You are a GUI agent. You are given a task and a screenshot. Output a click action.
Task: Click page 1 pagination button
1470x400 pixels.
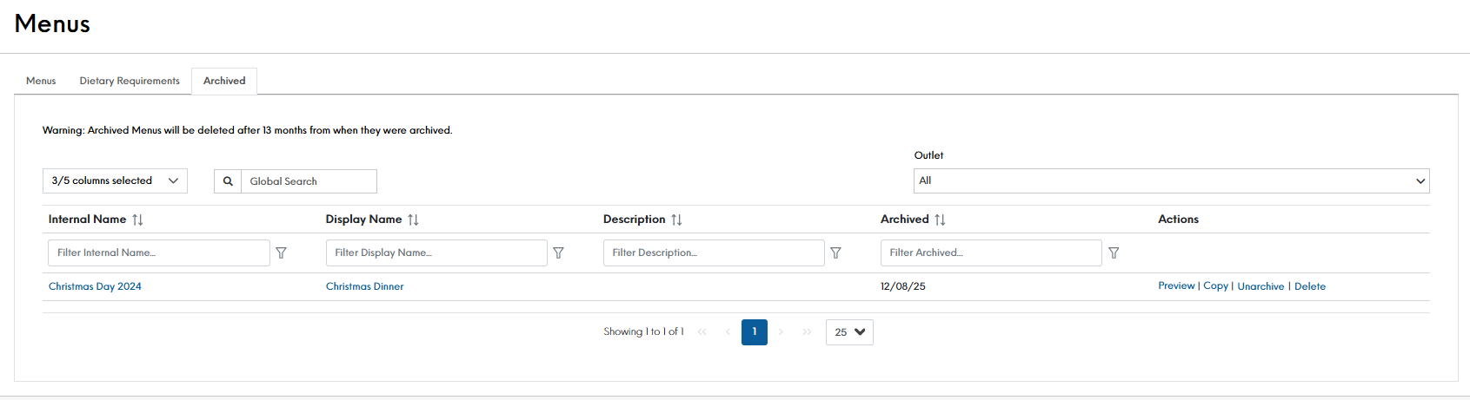[755, 332]
